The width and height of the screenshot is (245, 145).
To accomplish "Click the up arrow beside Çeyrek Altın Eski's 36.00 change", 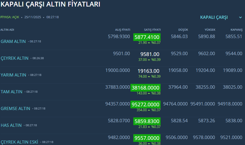I will 149,143.
